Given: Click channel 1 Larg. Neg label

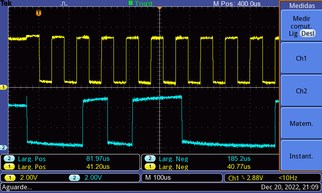Looking at the screenshot, I should [173, 167].
